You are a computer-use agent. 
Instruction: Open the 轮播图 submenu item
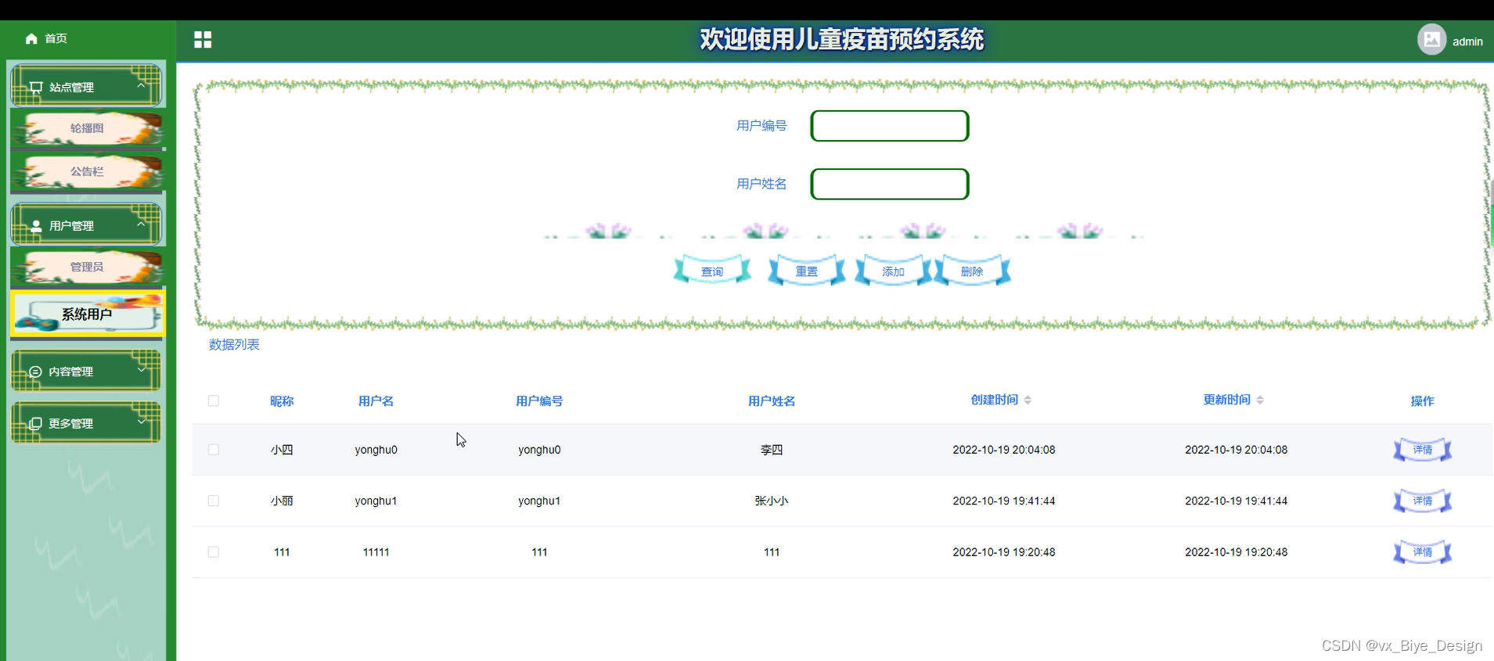[x=87, y=128]
